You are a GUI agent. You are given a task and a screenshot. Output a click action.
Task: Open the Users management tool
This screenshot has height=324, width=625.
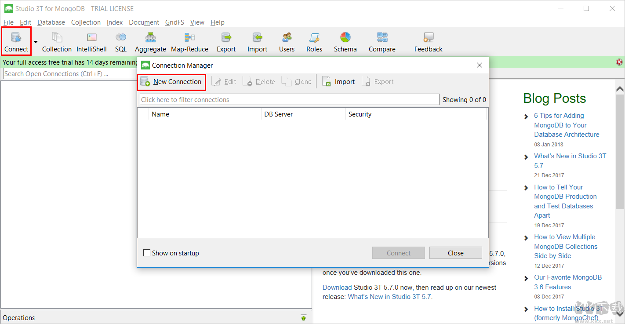tap(287, 42)
